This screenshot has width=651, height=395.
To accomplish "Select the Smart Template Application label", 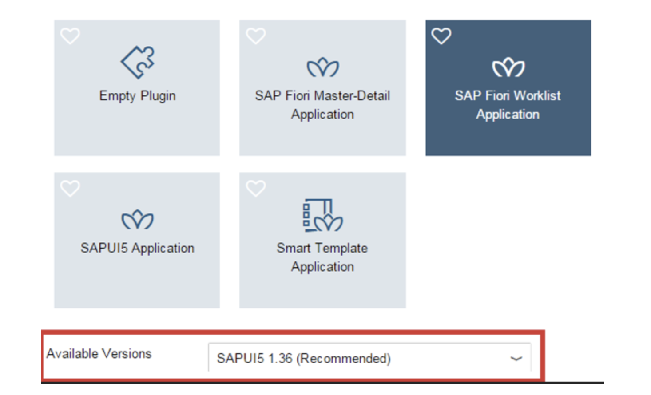I will pos(322,257).
